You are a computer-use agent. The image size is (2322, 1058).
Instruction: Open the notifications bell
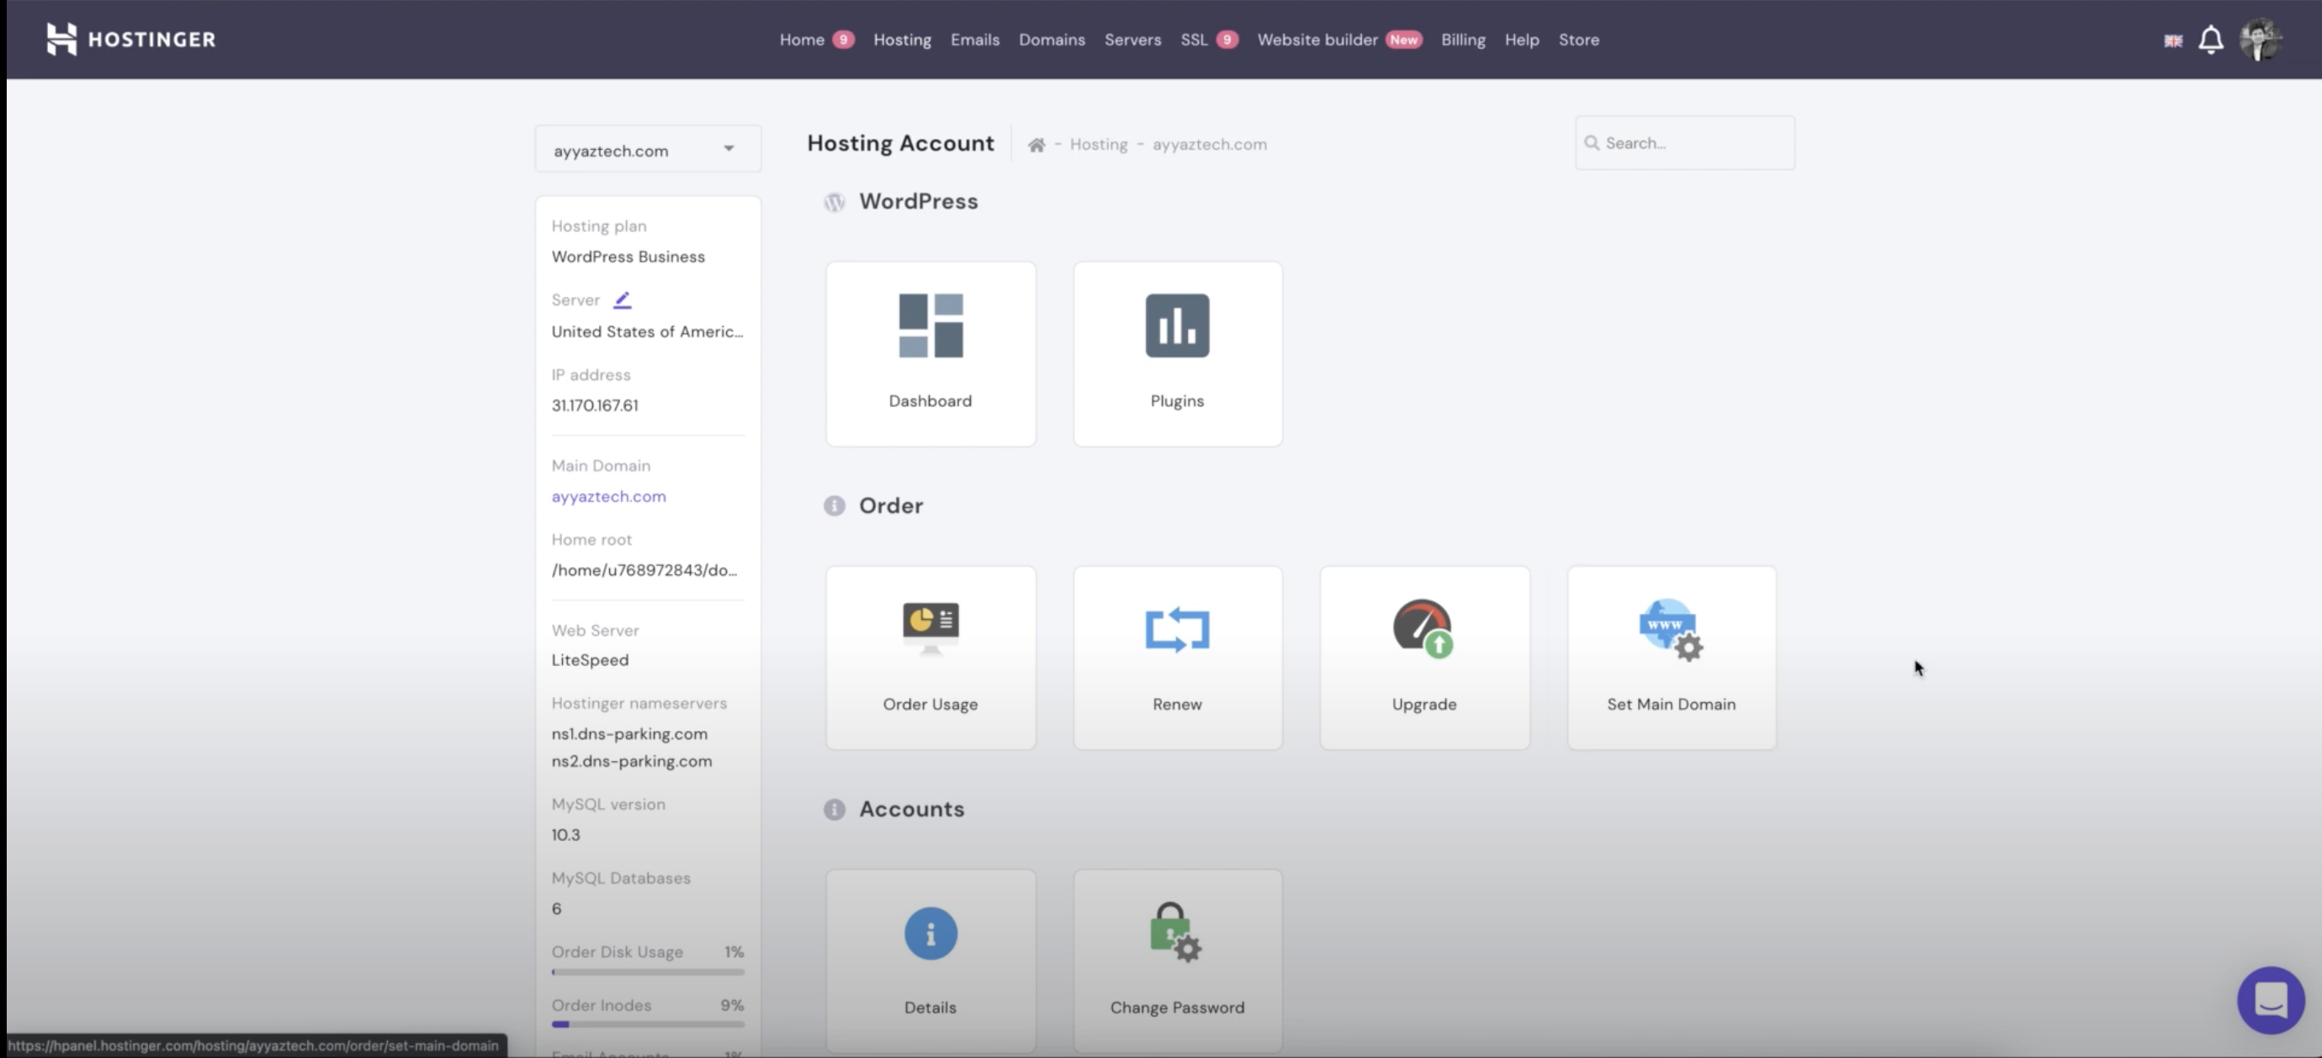click(2210, 40)
